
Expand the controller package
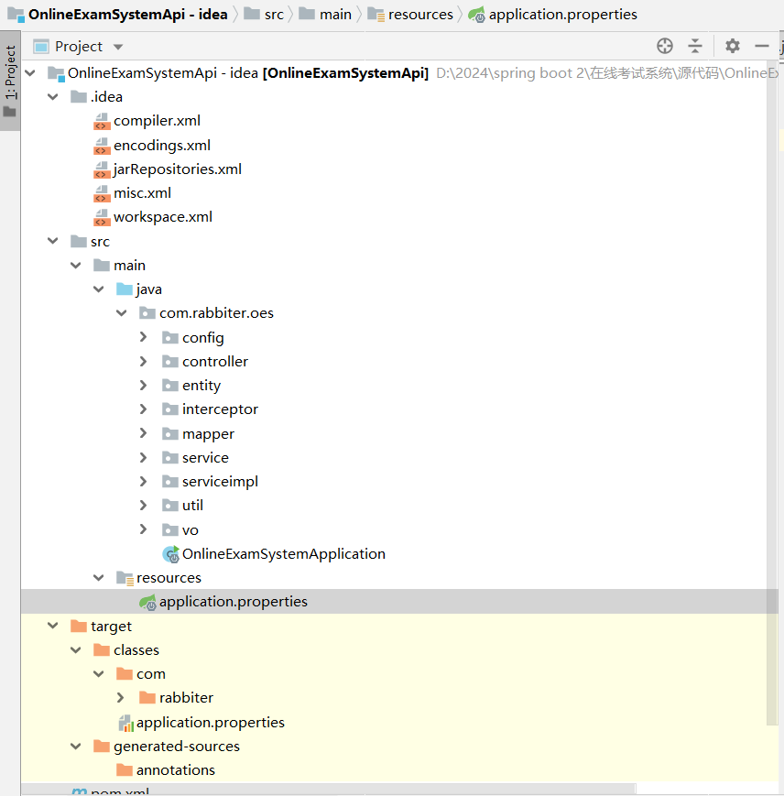[x=143, y=362]
